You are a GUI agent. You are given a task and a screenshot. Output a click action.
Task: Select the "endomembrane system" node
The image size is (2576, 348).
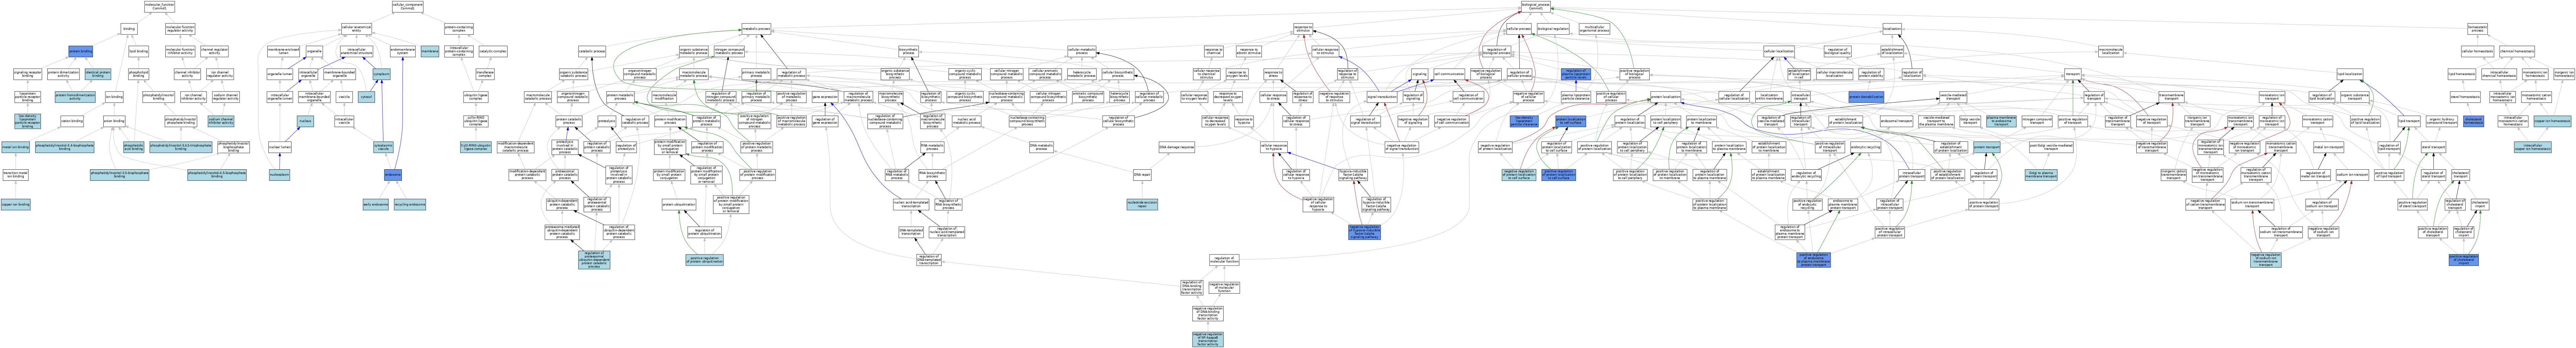pos(402,51)
